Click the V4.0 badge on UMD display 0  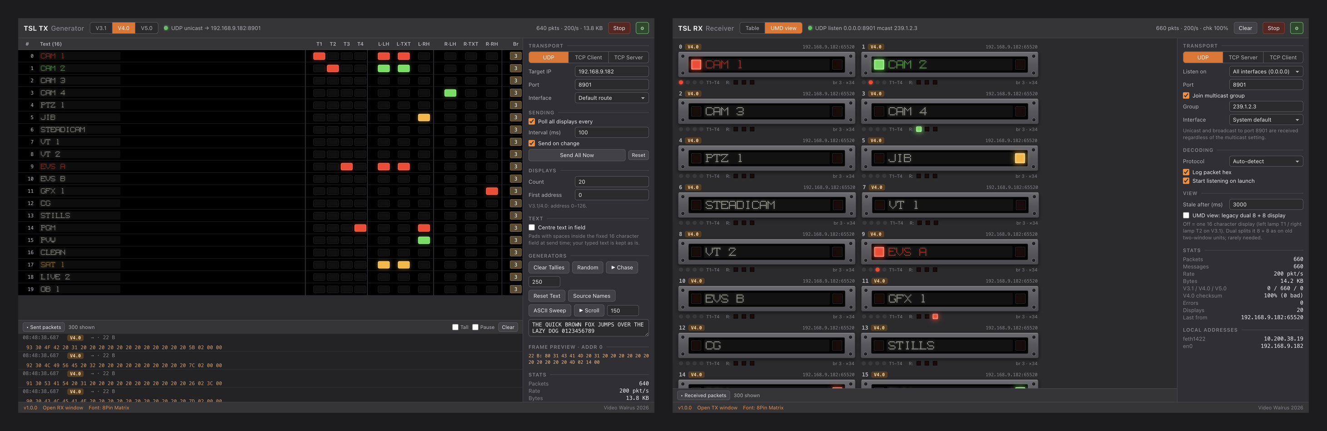(693, 47)
